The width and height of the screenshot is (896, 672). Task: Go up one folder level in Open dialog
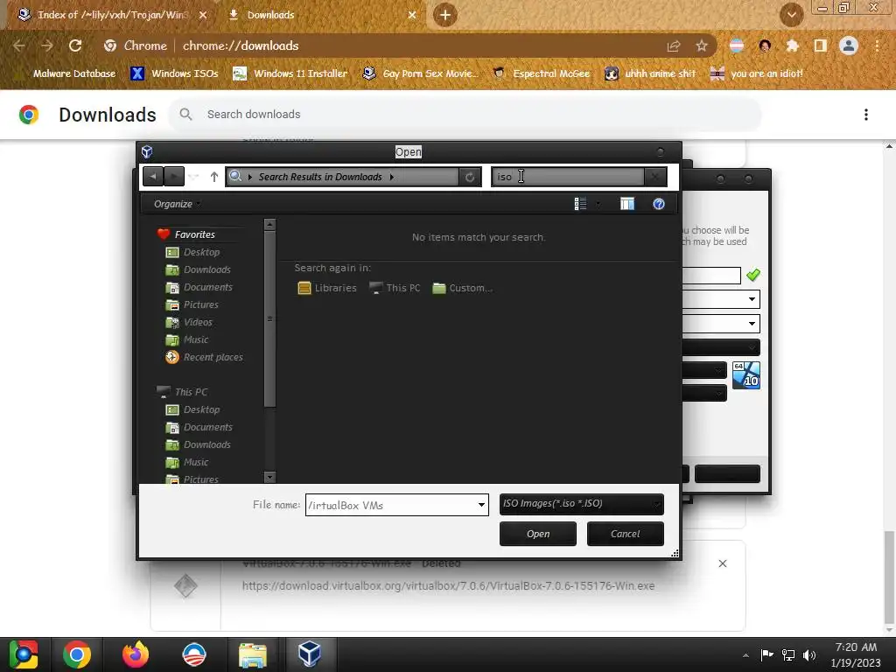point(214,177)
